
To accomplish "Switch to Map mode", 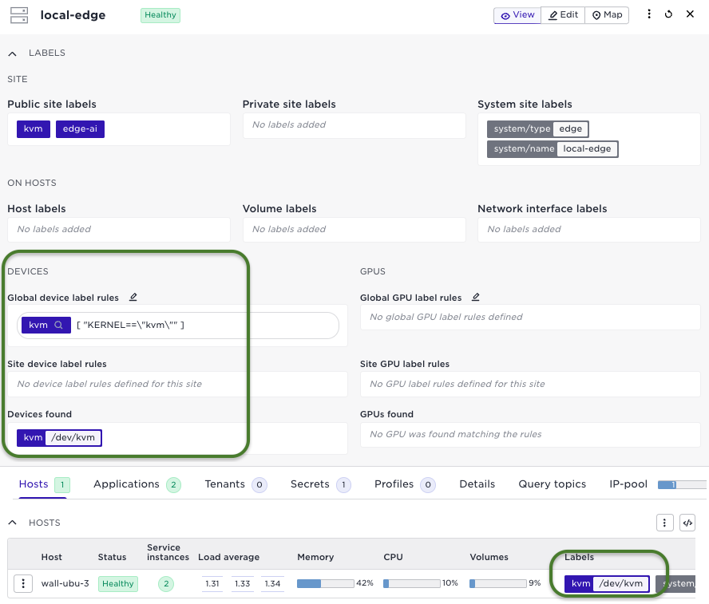I will 607,15.
